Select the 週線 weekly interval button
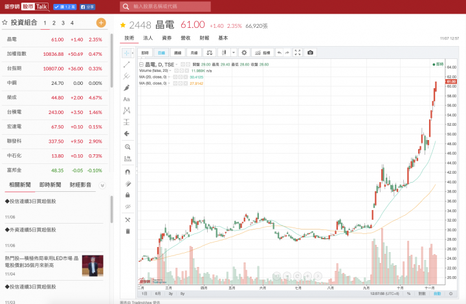The image size is (466, 304). pyautogui.click(x=178, y=53)
